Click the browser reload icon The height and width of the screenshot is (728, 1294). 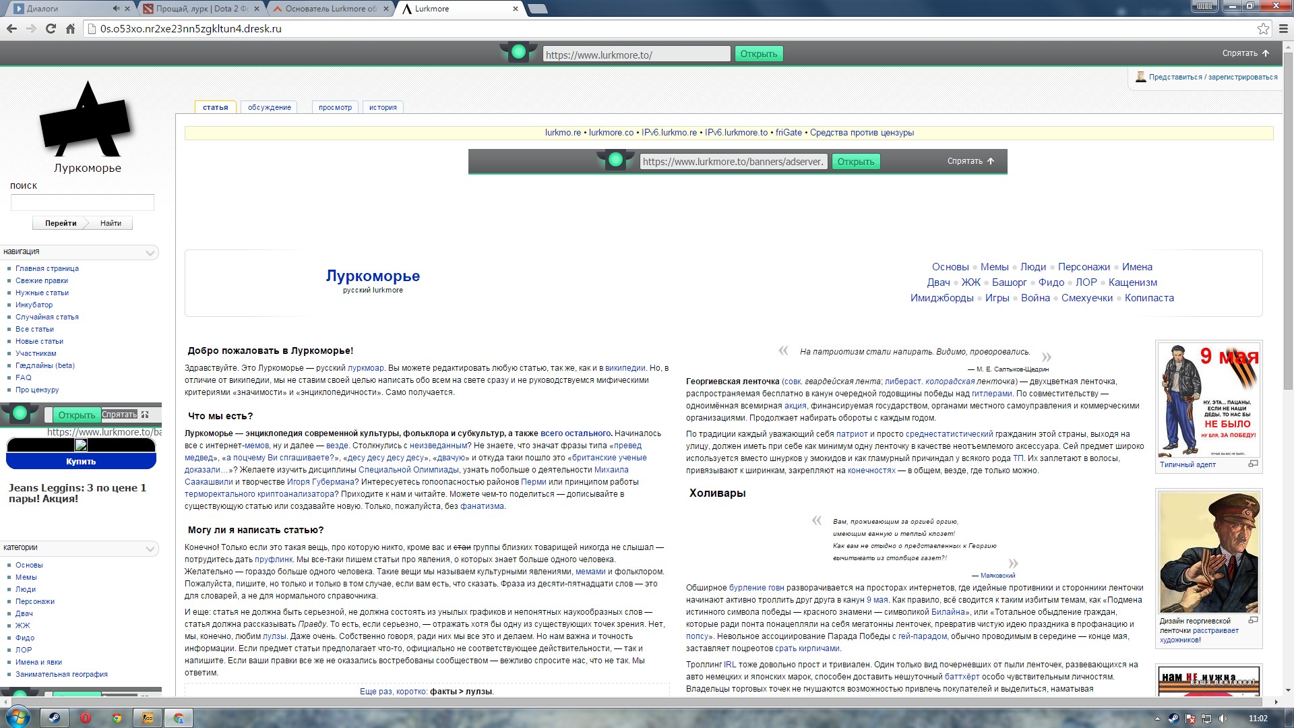pyautogui.click(x=51, y=28)
